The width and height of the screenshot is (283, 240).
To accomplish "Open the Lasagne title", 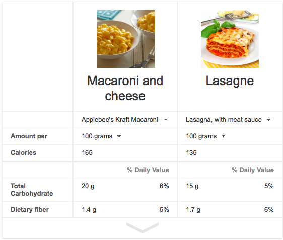I will click(230, 81).
